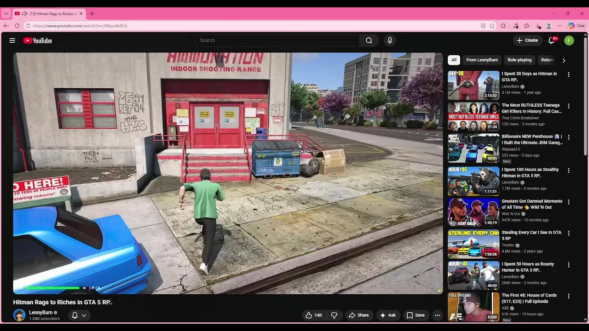
Task: Switch to the Hitman Rags to Riches browser tab
Action: [x=49, y=14]
